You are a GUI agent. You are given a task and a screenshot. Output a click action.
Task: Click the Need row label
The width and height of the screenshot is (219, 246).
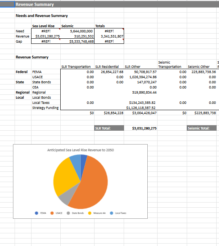click(20, 31)
